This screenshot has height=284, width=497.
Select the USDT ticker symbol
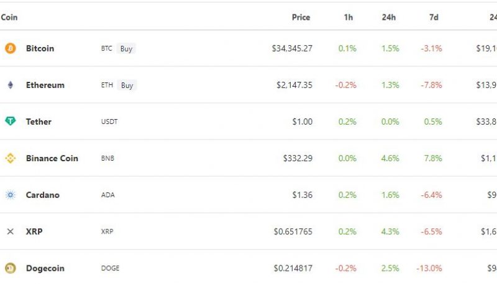coord(109,122)
